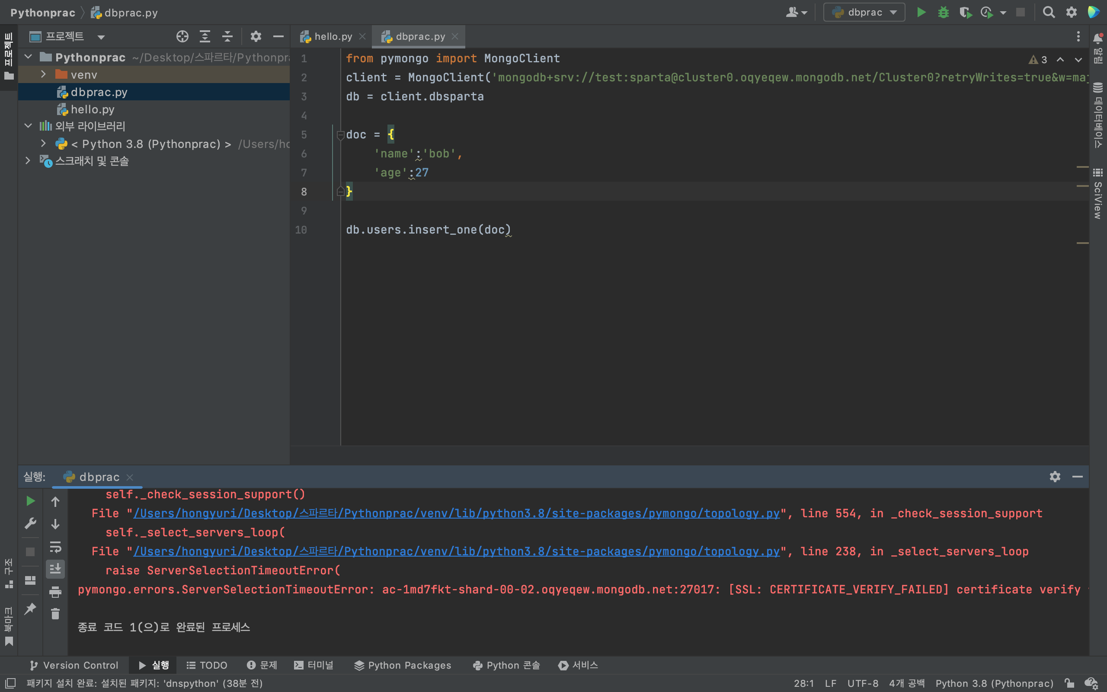Toggle the SciView side tool window
This screenshot has width=1107, height=692.
pyautogui.click(x=1098, y=194)
